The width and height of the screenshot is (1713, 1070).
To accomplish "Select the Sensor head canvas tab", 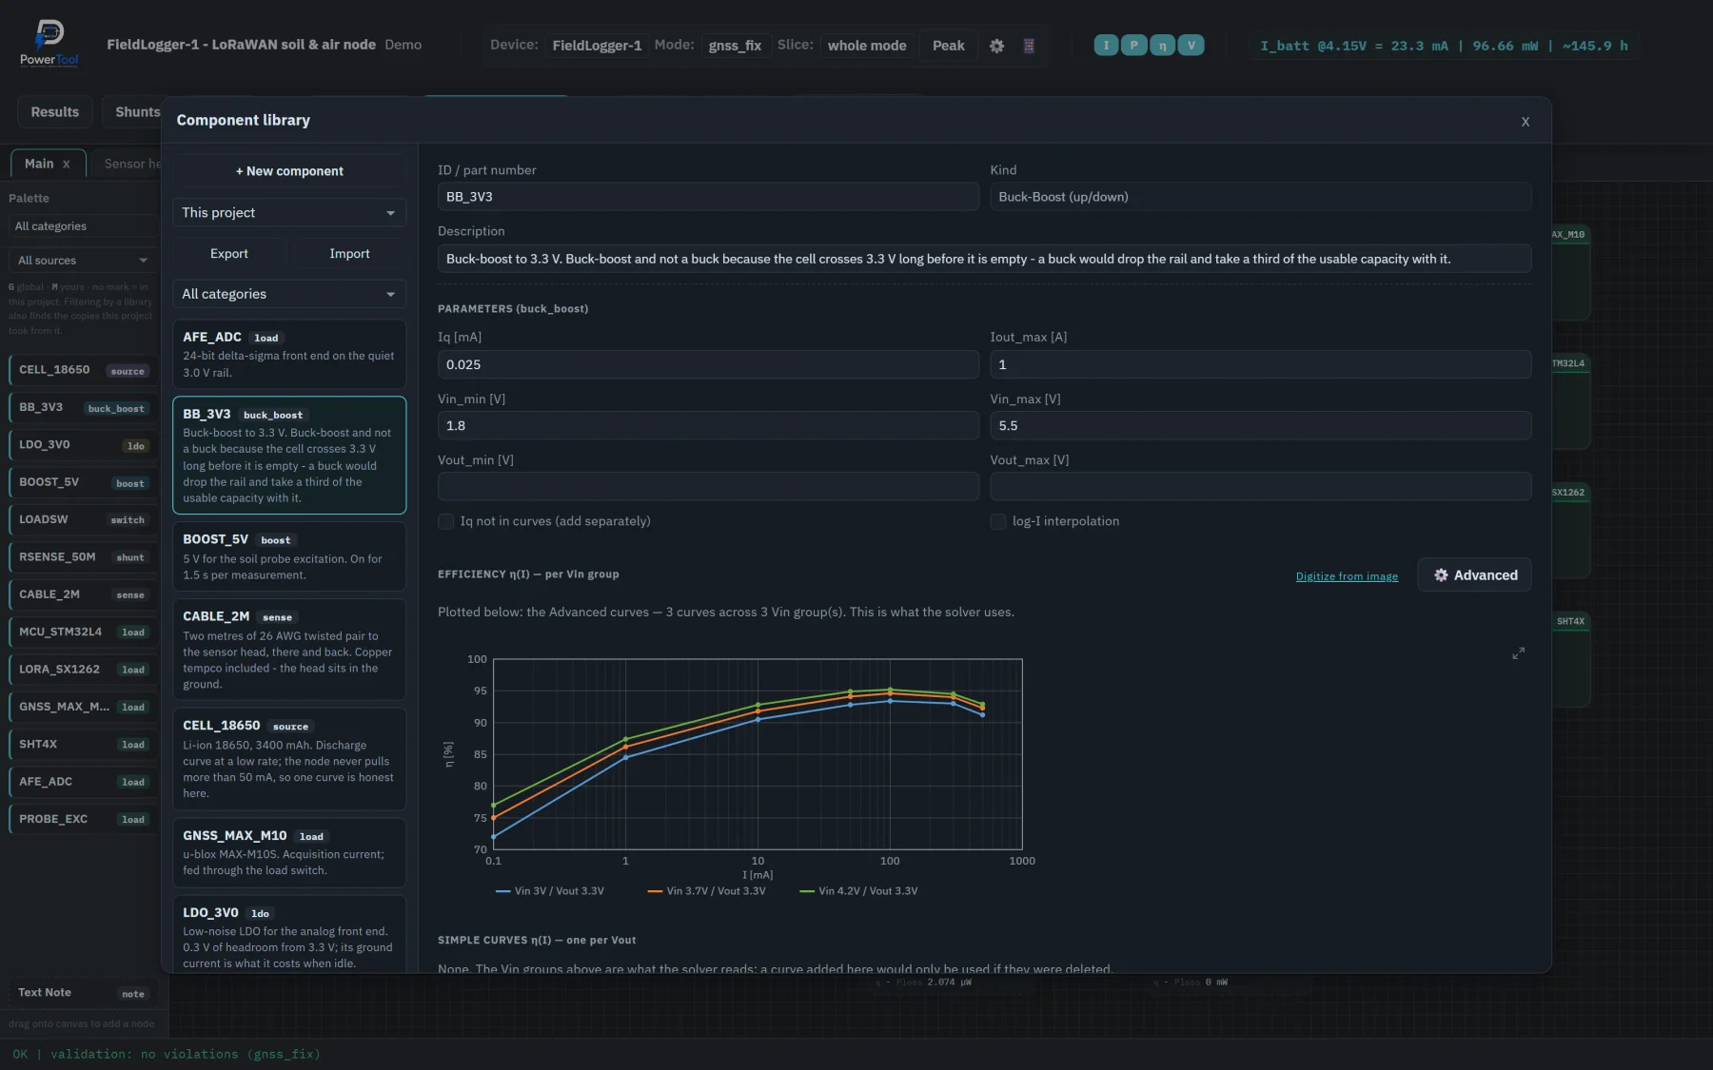I will coord(132,164).
